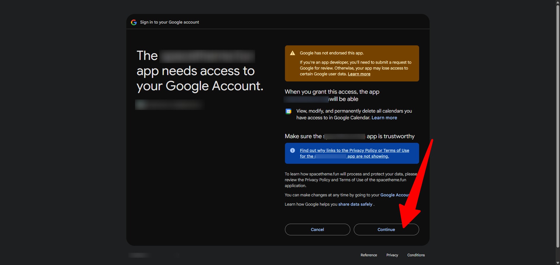Click the warning triangle icon
Screen dimensions: 560x265
293,53
